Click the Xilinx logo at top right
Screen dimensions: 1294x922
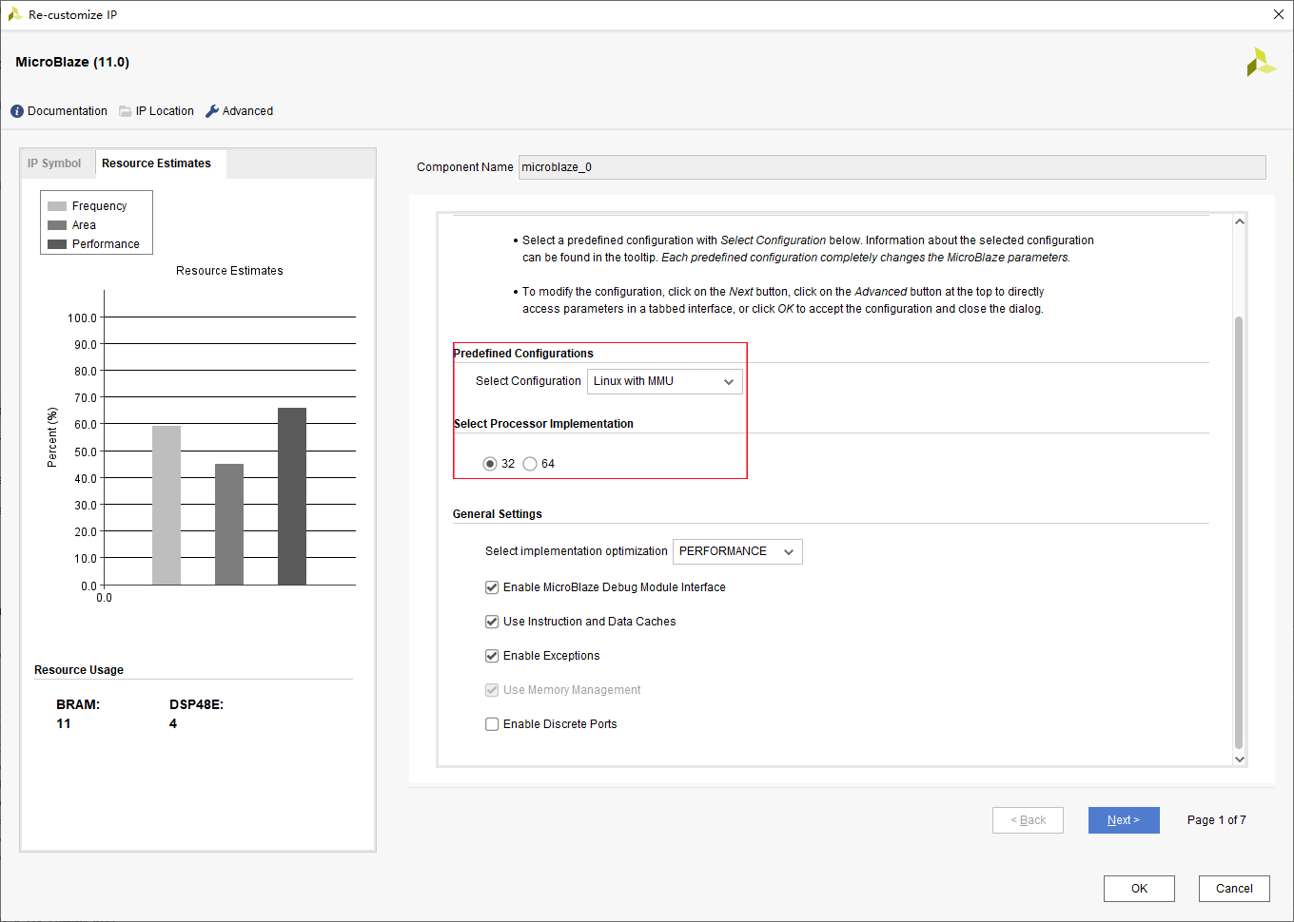[x=1261, y=62]
